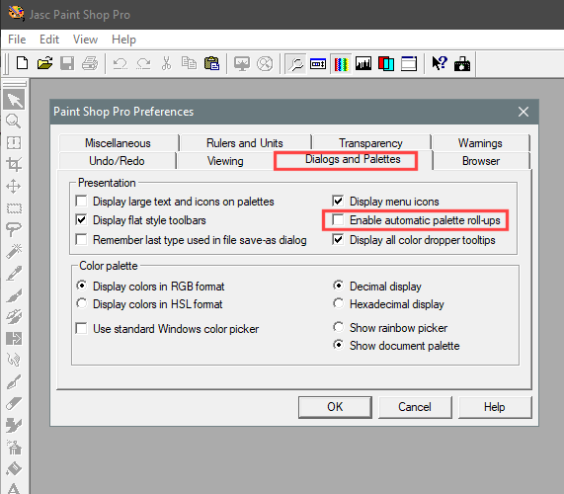Click the Redo arrow icon
The image size is (564, 494).
(x=143, y=63)
